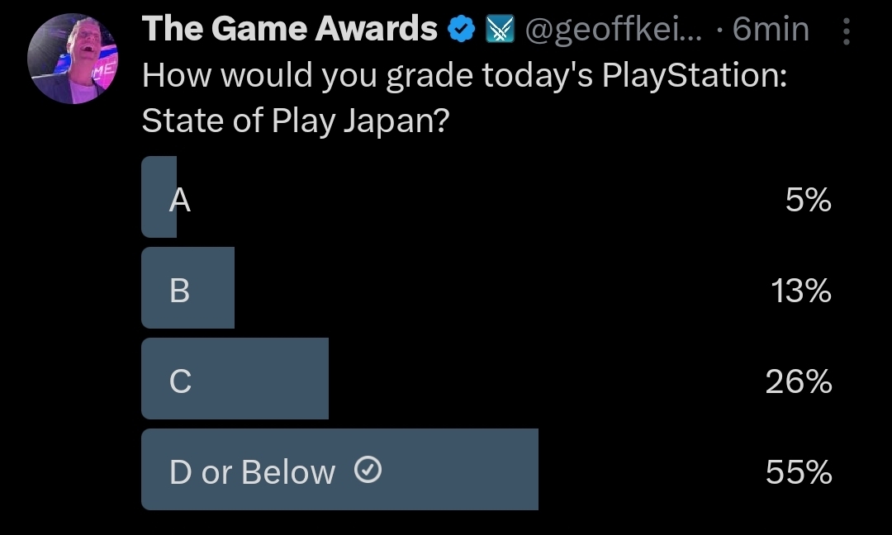
Task: Click the blue verified checkmark badge
Action: 462,31
